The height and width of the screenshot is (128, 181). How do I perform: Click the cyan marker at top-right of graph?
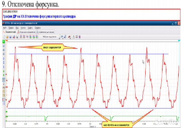tap(179, 41)
